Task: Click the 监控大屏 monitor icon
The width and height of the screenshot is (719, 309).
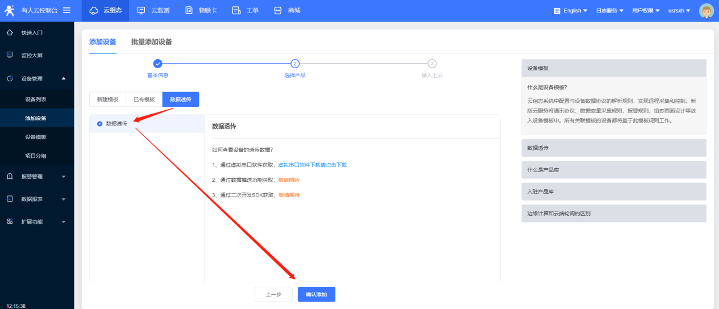Action: [10, 55]
